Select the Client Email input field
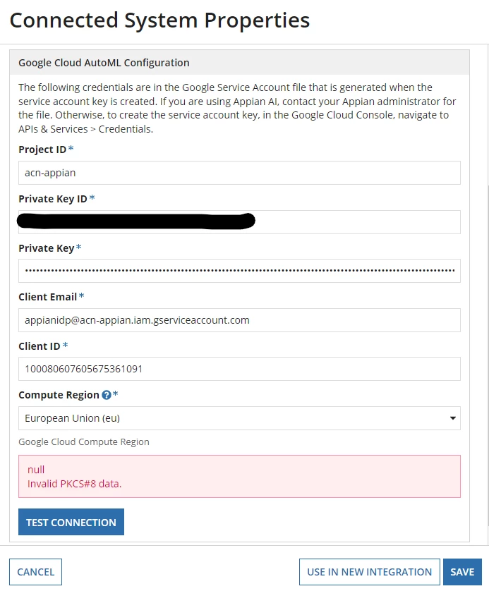 [x=239, y=320]
